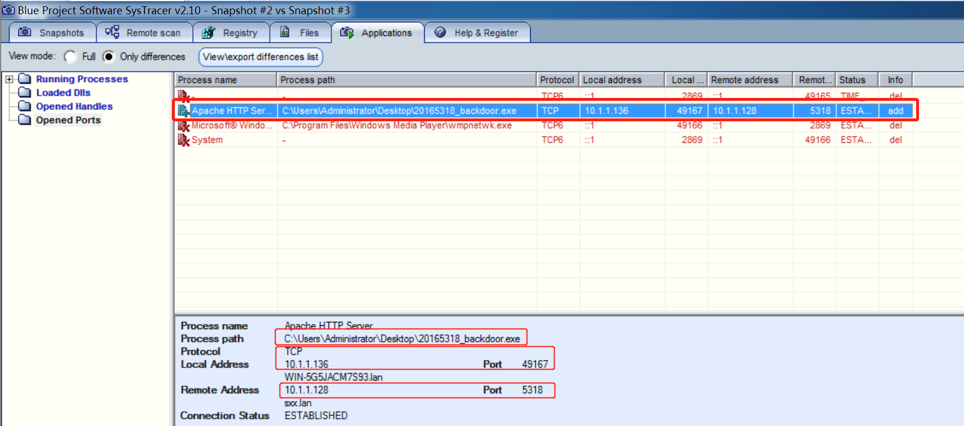Image resolution: width=964 pixels, height=426 pixels.
Task: Click the Registry tab icon
Action: pos(208,32)
